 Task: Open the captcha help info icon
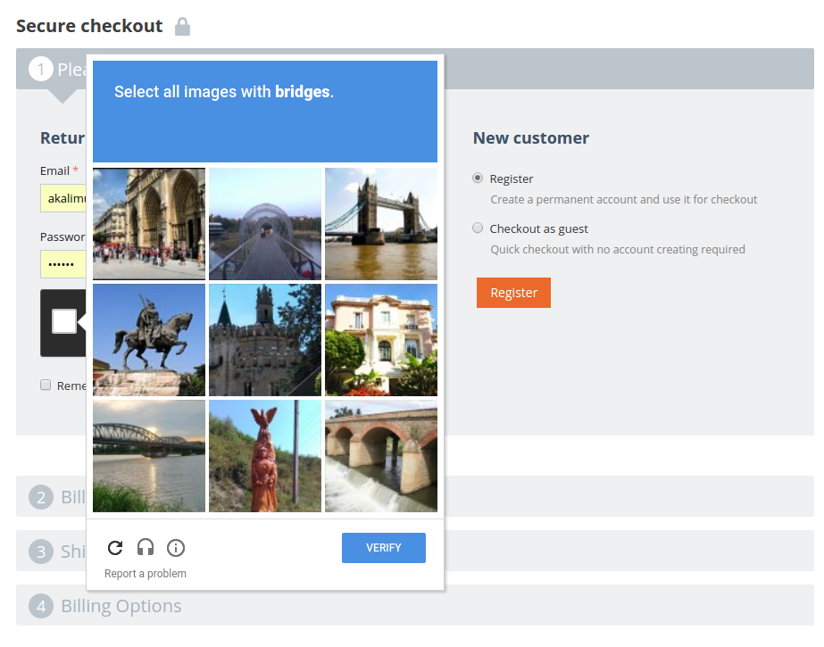[176, 548]
